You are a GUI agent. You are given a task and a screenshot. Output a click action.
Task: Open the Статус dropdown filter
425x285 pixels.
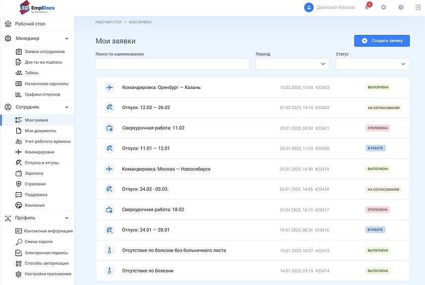pos(372,64)
